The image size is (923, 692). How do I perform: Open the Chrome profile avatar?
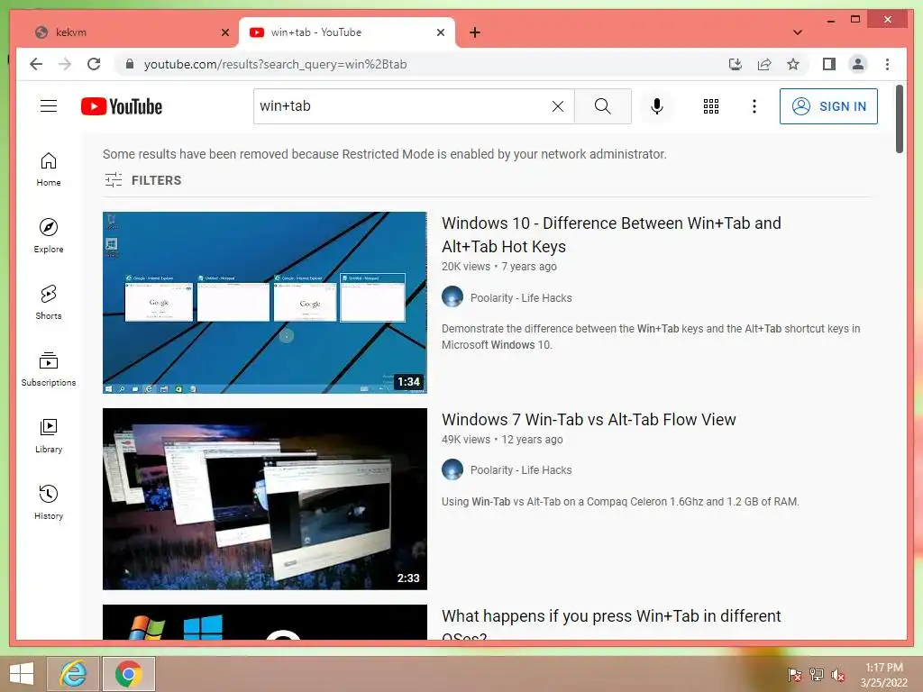point(858,64)
